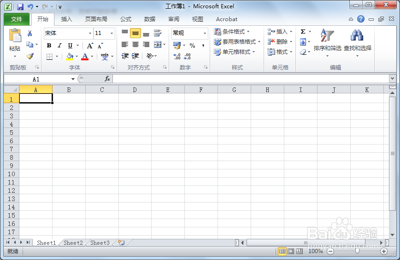Expand the formula bar chevron

[x=392, y=78]
